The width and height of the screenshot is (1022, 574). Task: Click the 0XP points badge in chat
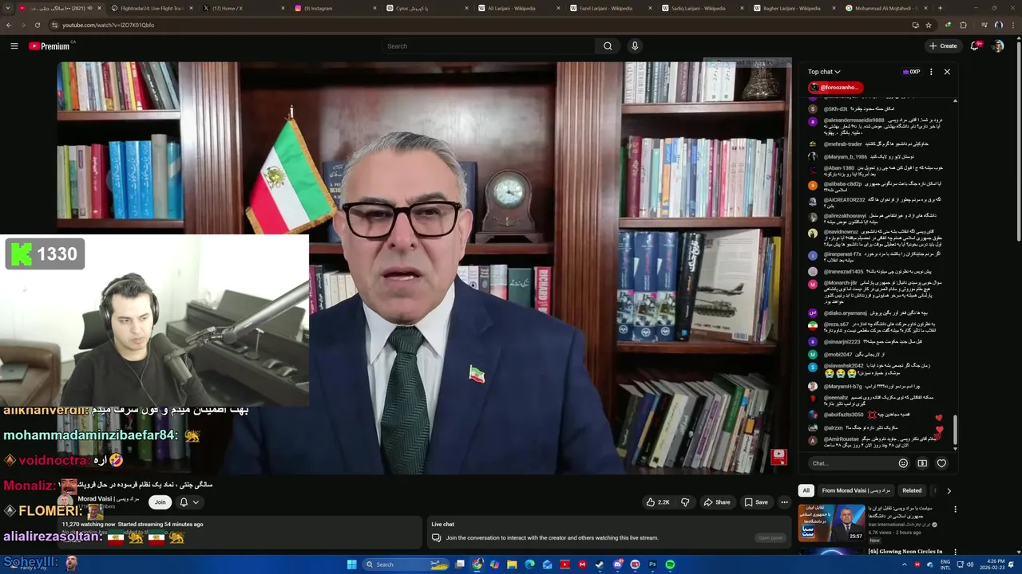(911, 72)
